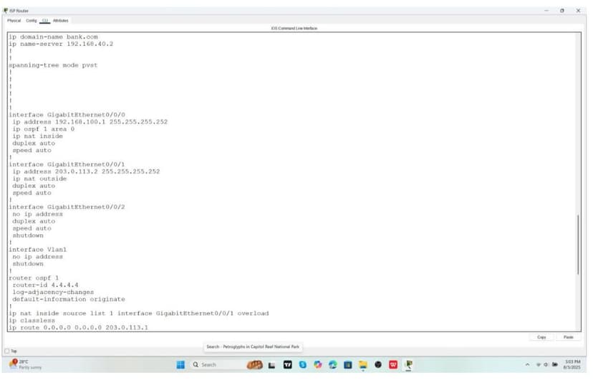Click 'ip nat outside' line
Screen dimensions: 593x383
tap(39, 179)
